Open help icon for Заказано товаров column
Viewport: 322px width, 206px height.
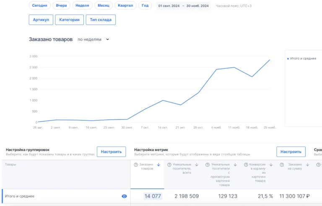pyautogui.click(x=136, y=165)
